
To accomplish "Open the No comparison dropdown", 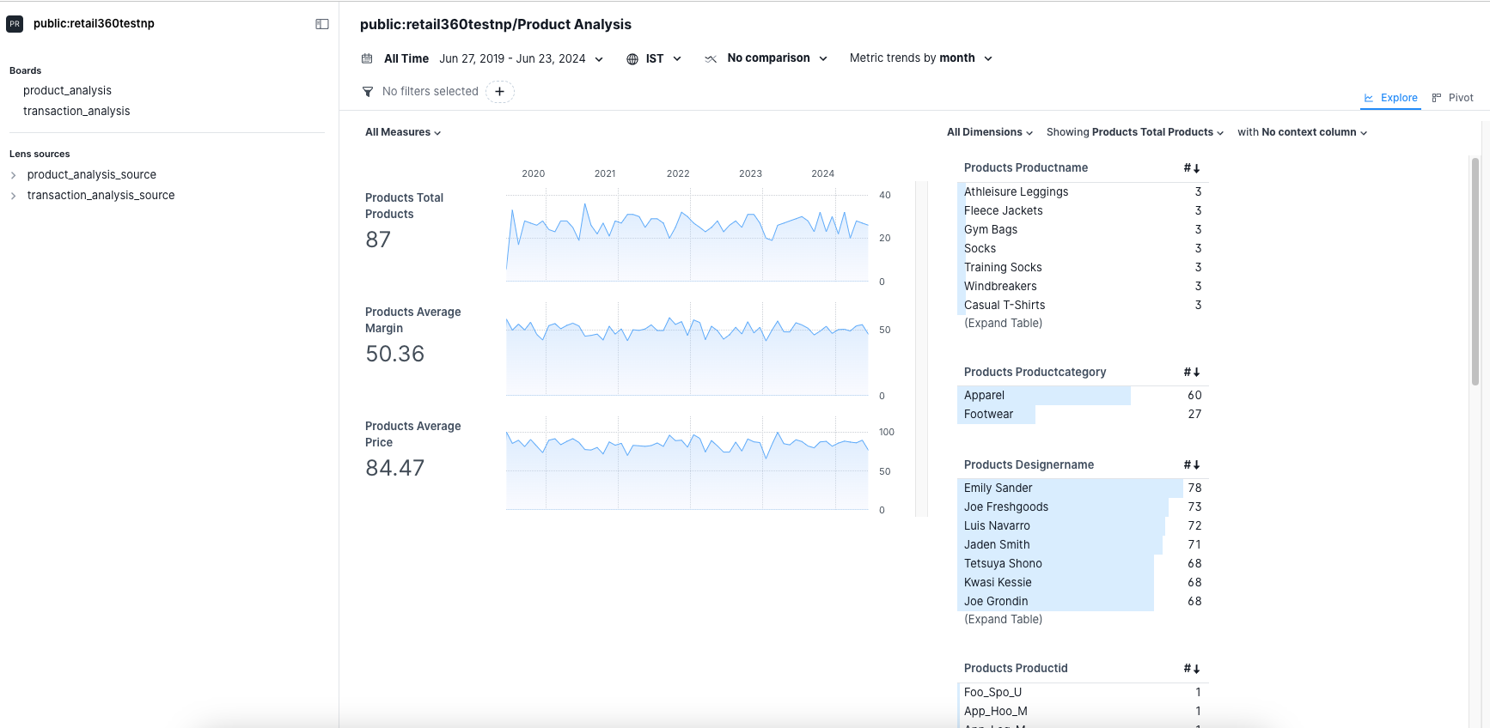I will [777, 58].
